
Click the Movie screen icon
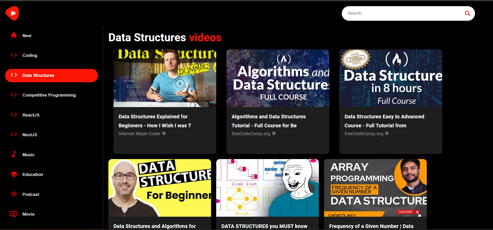14,214
